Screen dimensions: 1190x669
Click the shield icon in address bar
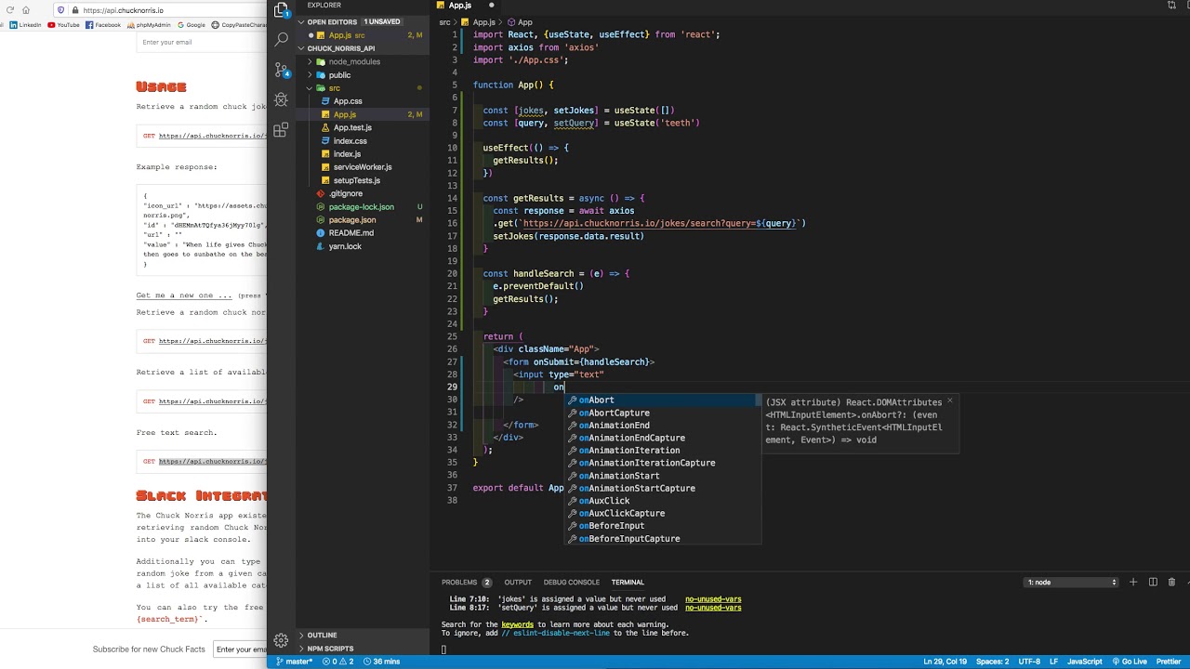click(61, 10)
